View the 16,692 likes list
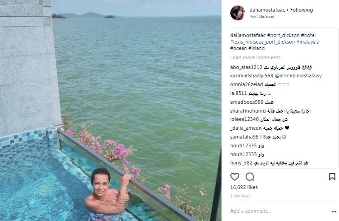 coord(244,187)
